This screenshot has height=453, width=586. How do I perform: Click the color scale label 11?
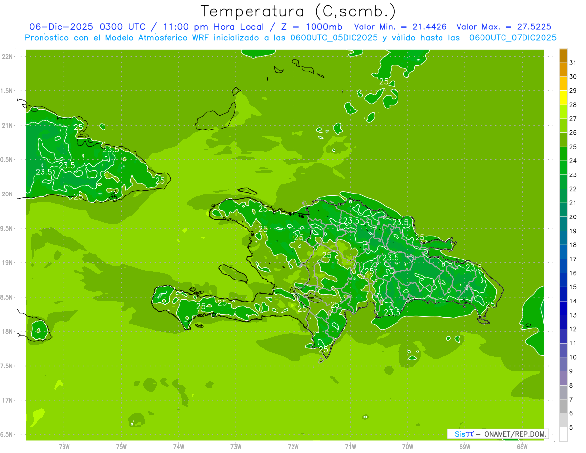coord(573,343)
